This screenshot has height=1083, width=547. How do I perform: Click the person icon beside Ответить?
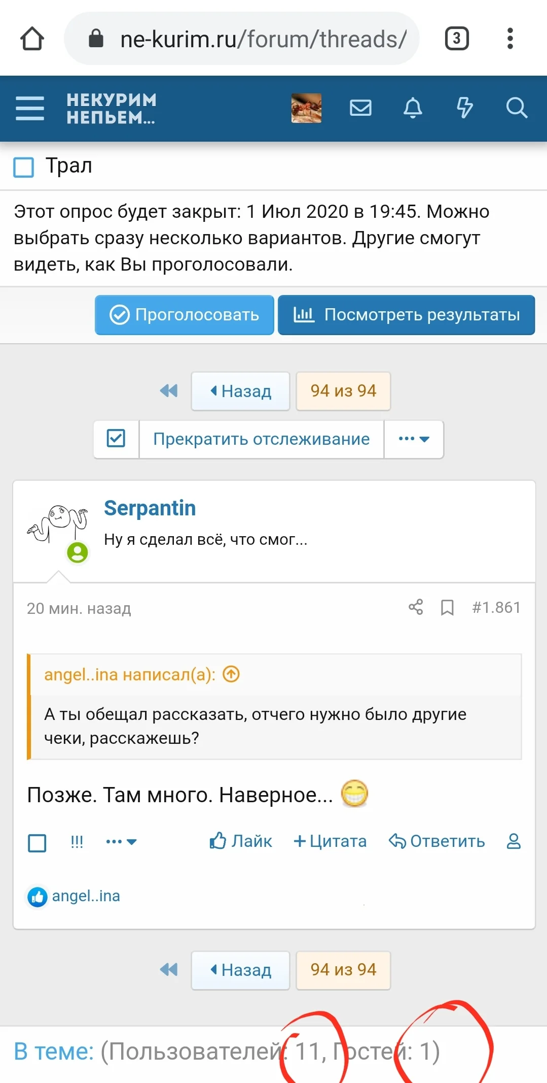coord(514,841)
